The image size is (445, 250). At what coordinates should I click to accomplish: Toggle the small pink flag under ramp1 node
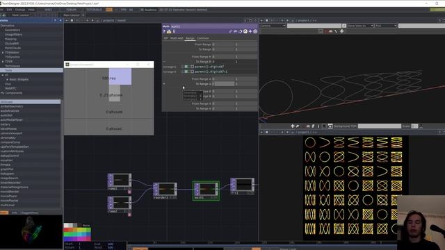point(129,192)
